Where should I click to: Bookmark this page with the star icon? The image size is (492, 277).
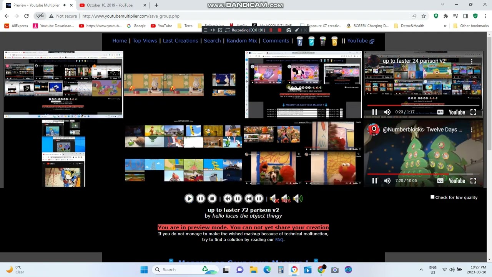coord(424,16)
